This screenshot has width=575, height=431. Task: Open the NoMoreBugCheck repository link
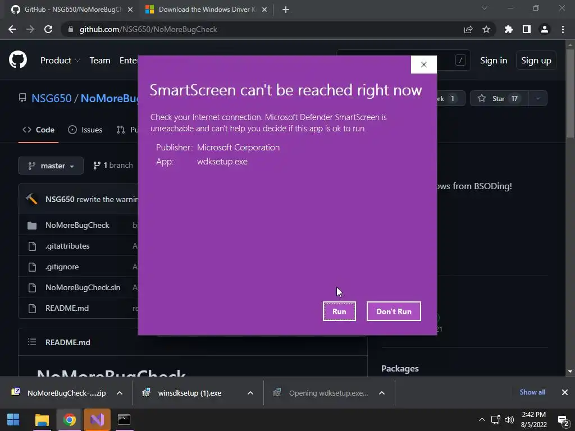coord(109,98)
